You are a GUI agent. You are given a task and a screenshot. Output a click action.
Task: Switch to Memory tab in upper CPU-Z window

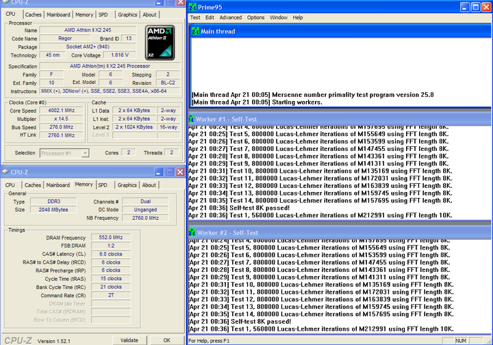coord(84,15)
